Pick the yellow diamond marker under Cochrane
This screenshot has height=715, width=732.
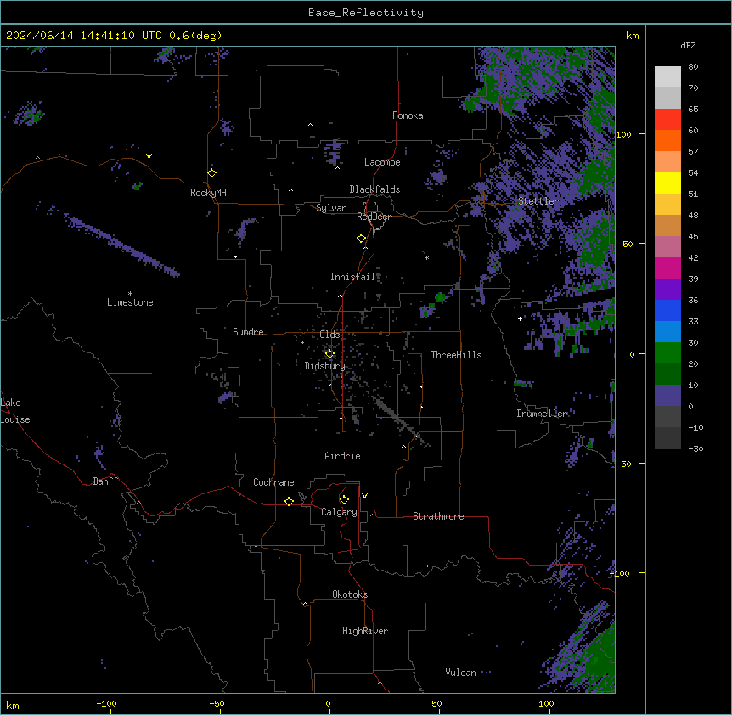click(x=289, y=501)
